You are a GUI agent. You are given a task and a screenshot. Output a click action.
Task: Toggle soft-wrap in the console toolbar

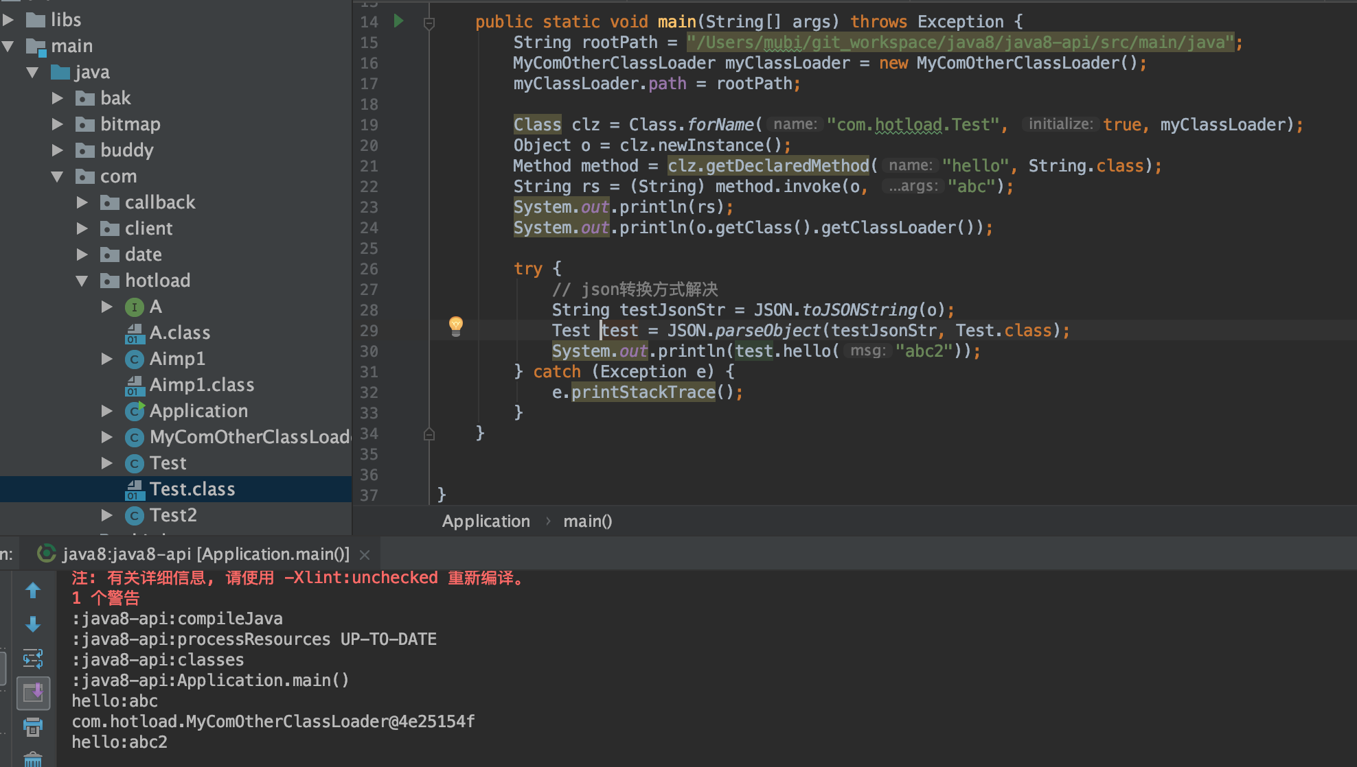tap(33, 659)
